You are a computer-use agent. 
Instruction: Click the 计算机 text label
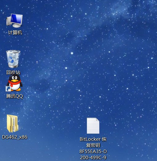click(x=15, y=33)
